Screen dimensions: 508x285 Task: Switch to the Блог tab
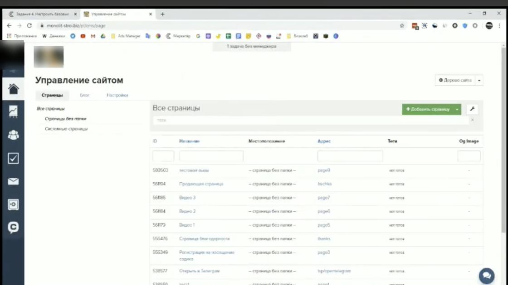click(x=84, y=95)
